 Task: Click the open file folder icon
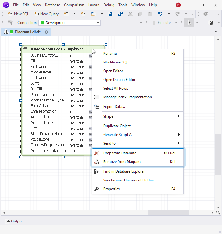(x=93, y=14)
